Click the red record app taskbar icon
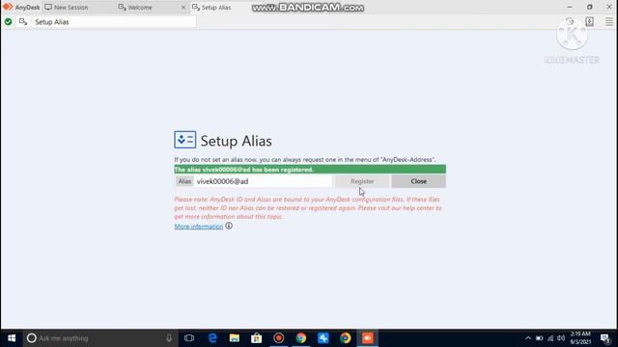This screenshot has width=618, height=347. [x=279, y=338]
